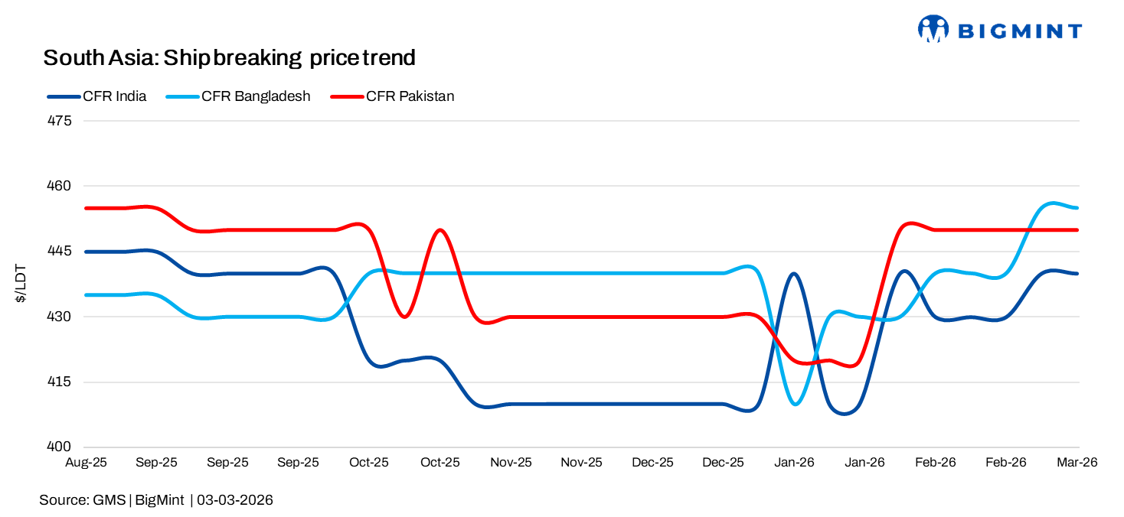Click the Mar-26 x-axis label
The height and width of the screenshot is (517, 1124).
(x=1077, y=463)
